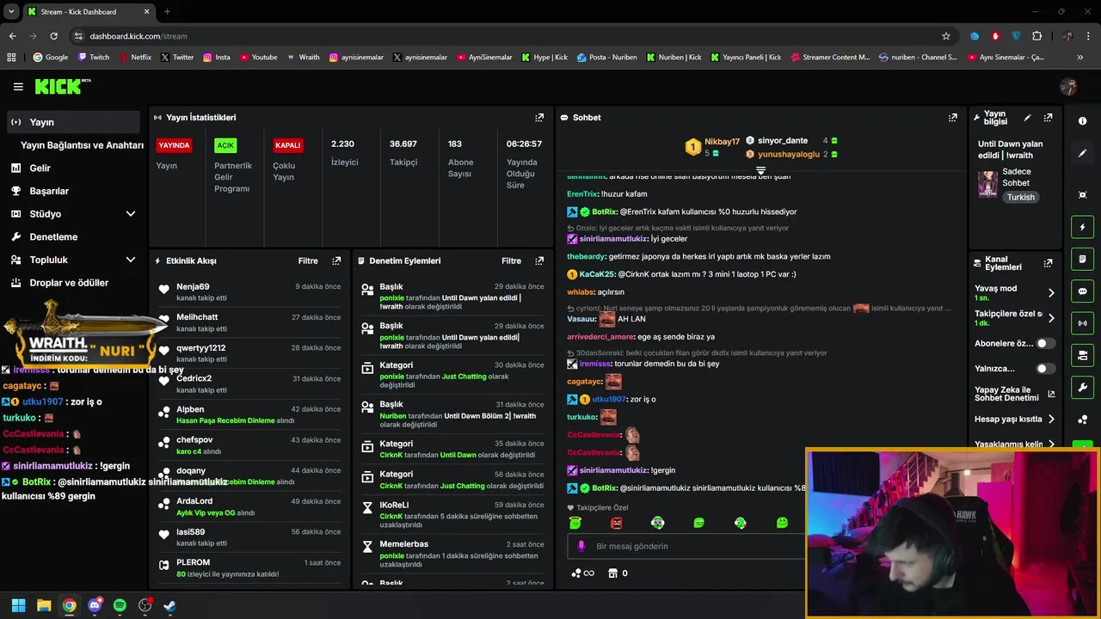Open the Netflix bookmark
Viewport: 1101px width, 619px height.
tap(133, 58)
